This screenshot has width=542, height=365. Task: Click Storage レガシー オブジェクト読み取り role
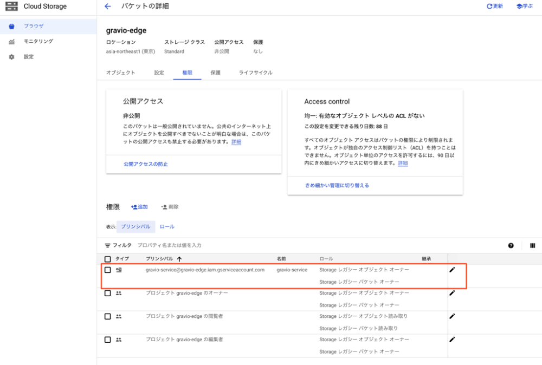pos(363,316)
